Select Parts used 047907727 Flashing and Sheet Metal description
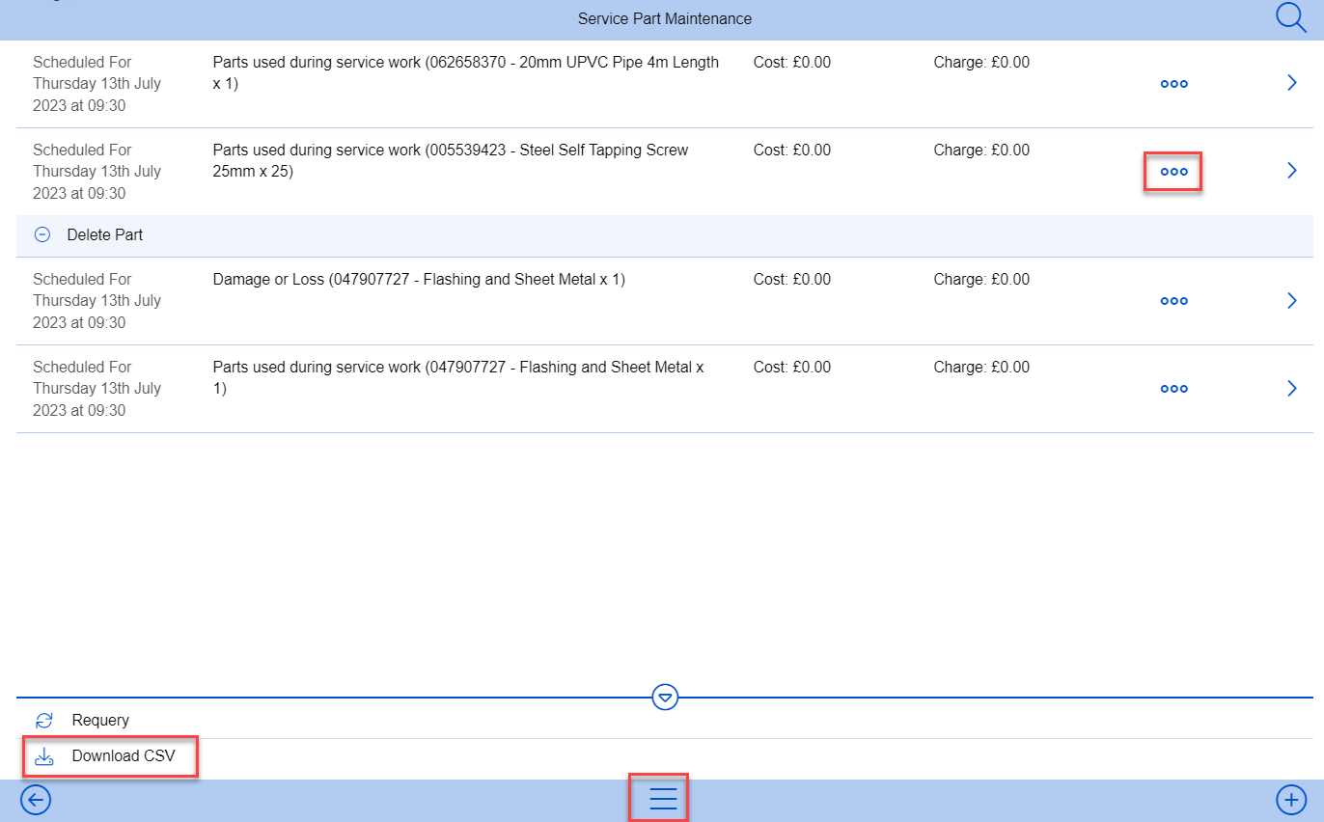Image resolution: width=1324 pixels, height=822 pixels. (458, 378)
